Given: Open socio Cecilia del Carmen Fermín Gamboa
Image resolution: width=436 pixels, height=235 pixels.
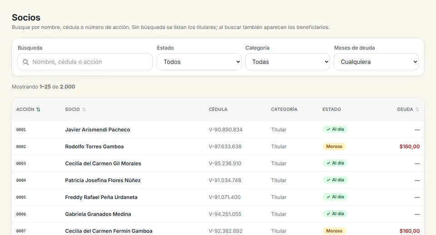Looking at the screenshot, I should click(x=109, y=231).
